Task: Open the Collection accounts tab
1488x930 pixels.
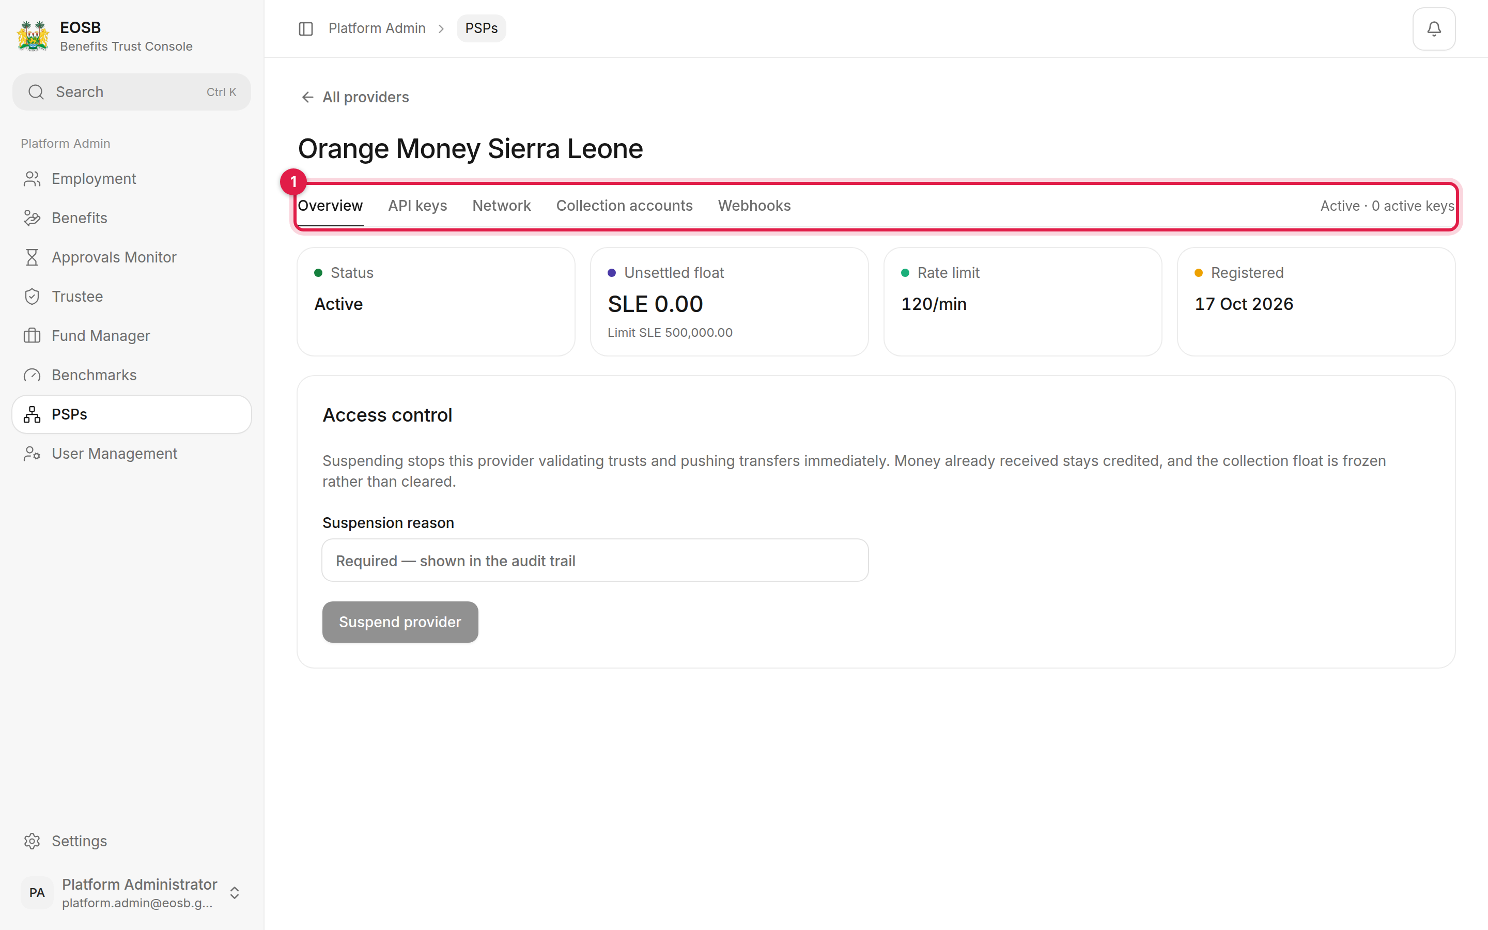Action: (x=624, y=206)
